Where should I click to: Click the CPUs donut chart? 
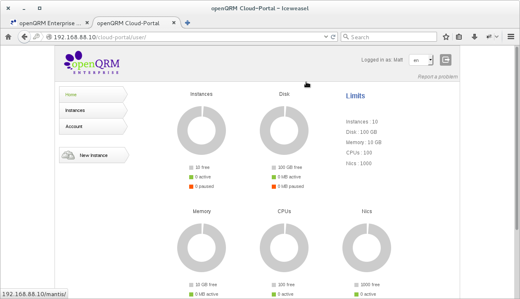click(284, 248)
